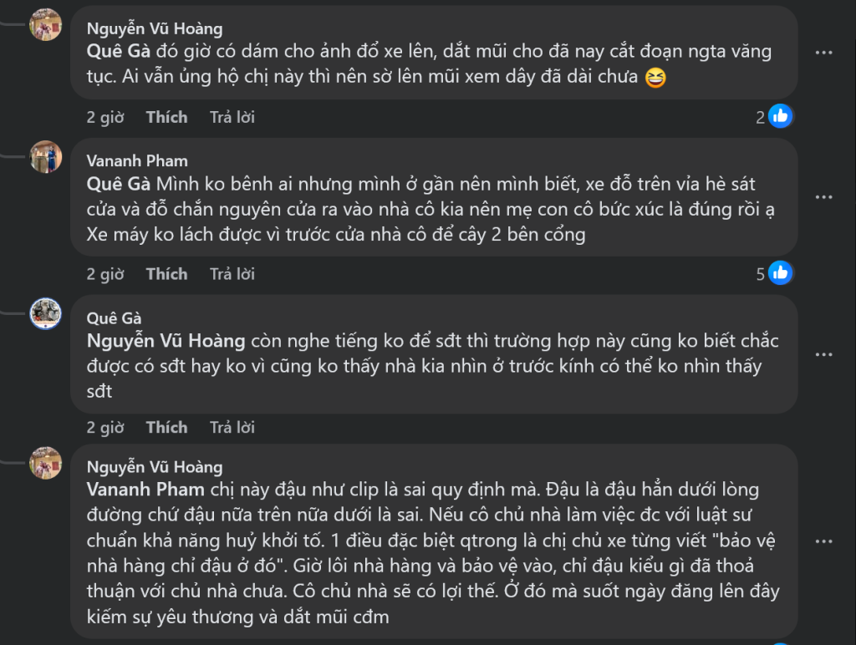Open the bottom Nguyễn Vũ Hoàng avatar
This screenshot has height=645, width=856.
click(45, 463)
